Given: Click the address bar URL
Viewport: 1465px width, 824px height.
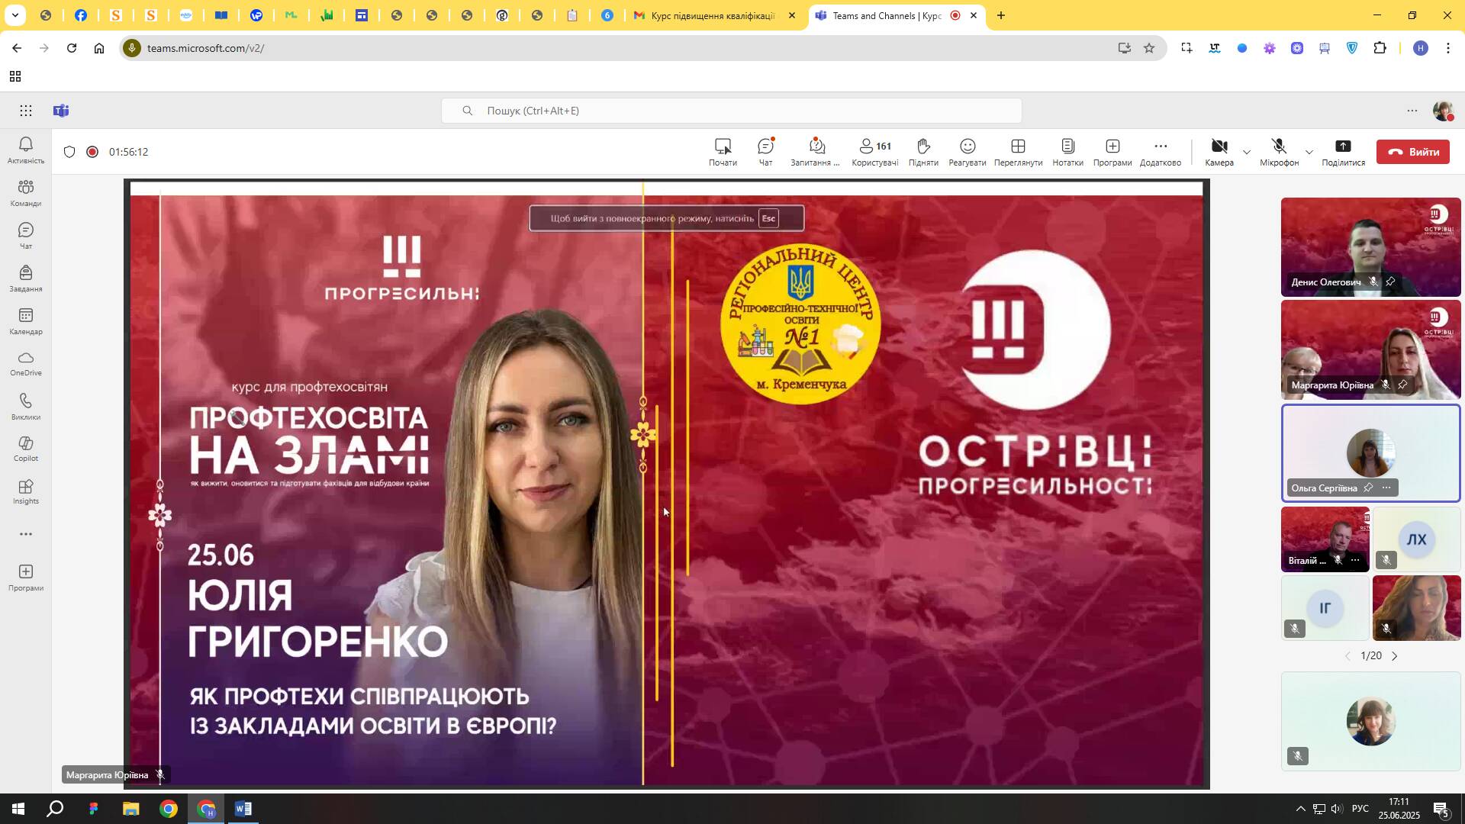Looking at the screenshot, I should click(205, 48).
